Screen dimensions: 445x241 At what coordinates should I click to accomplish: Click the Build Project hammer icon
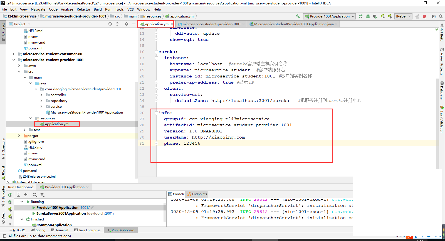click(298, 16)
